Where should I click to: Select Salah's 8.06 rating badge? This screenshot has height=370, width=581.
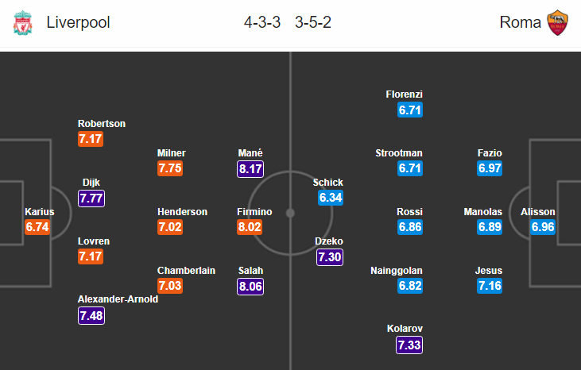250,287
